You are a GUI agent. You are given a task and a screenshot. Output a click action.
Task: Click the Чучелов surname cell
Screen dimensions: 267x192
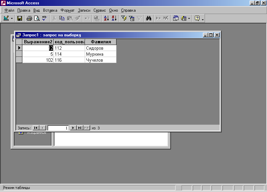tap(101, 60)
